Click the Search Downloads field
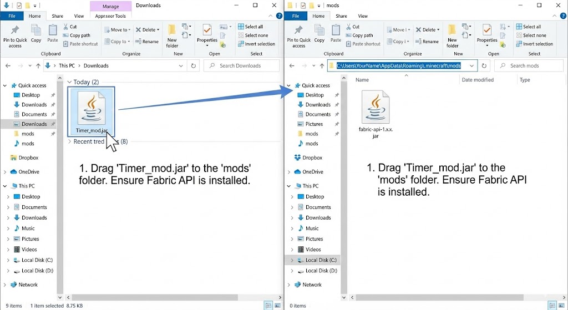The height and width of the screenshot is (310, 568). 241,65
